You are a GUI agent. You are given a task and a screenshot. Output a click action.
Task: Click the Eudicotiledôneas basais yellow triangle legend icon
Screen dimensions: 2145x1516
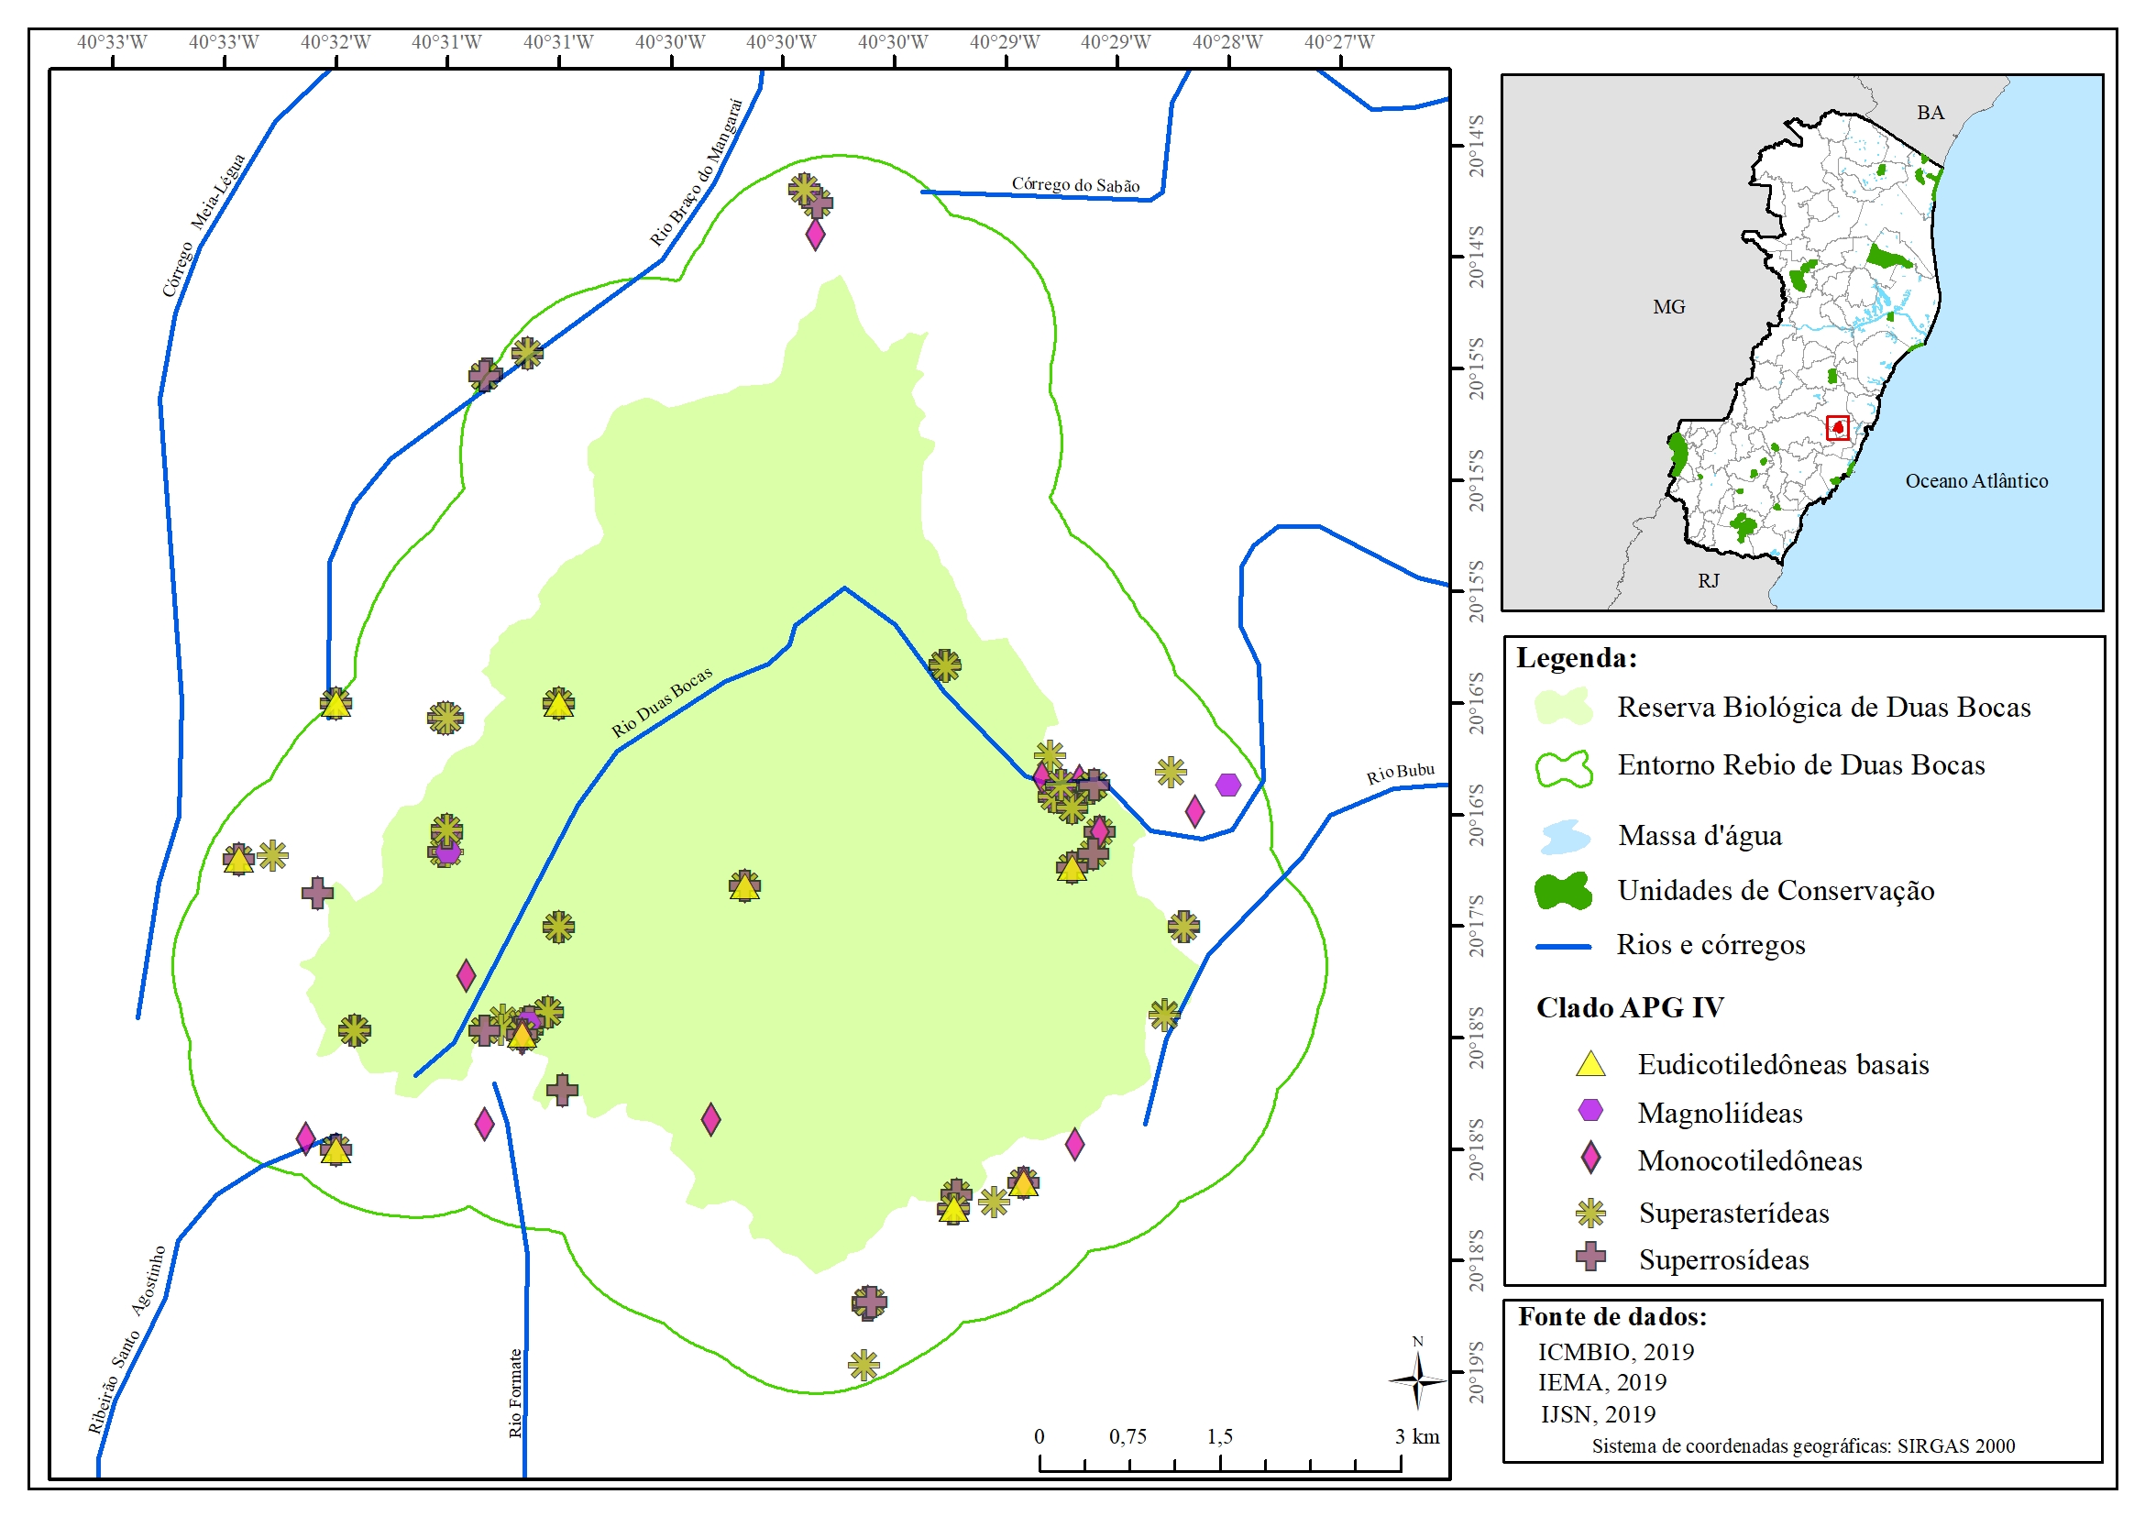[1590, 1065]
